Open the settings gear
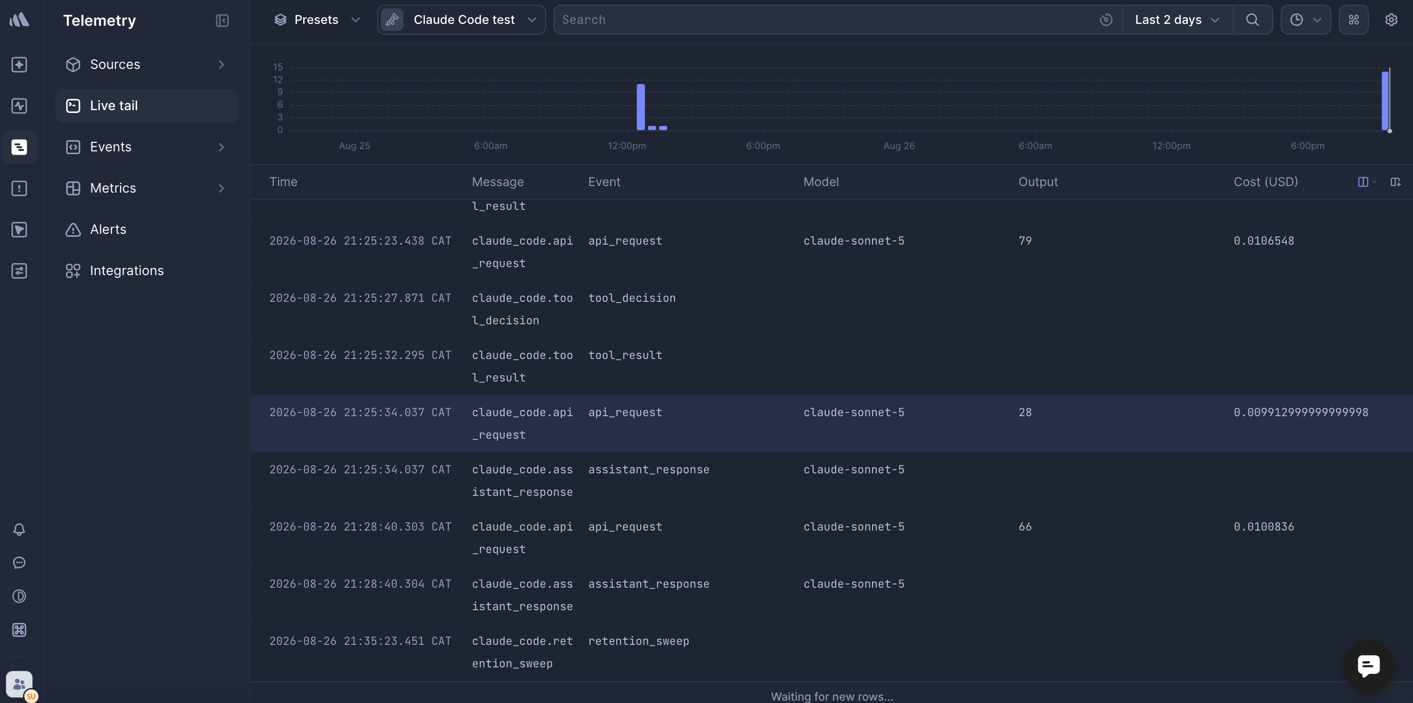 click(x=1391, y=20)
